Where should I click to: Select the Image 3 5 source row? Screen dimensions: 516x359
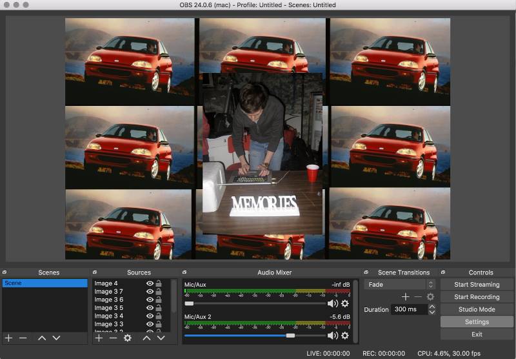tap(132, 307)
